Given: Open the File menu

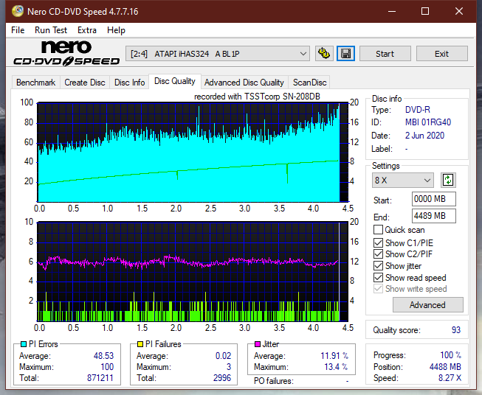Looking at the screenshot, I should [18, 30].
